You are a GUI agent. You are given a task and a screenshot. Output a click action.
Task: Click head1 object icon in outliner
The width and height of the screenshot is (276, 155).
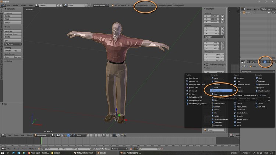coord(244,13)
